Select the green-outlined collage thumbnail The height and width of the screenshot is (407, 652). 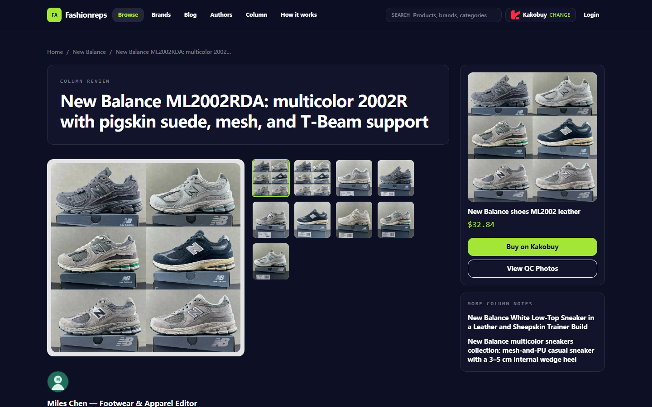(271, 178)
